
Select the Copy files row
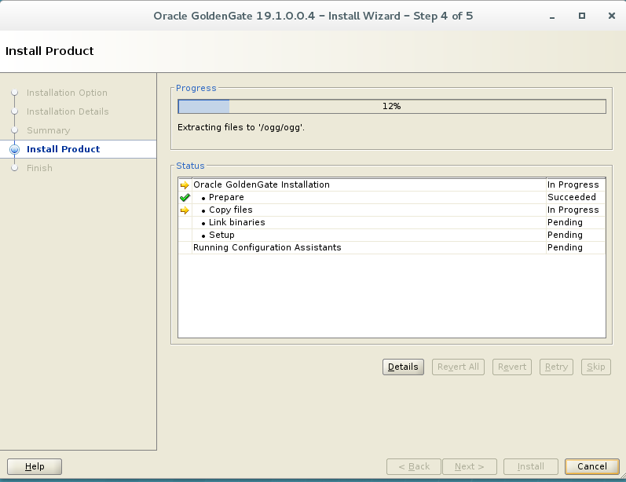[392, 210]
